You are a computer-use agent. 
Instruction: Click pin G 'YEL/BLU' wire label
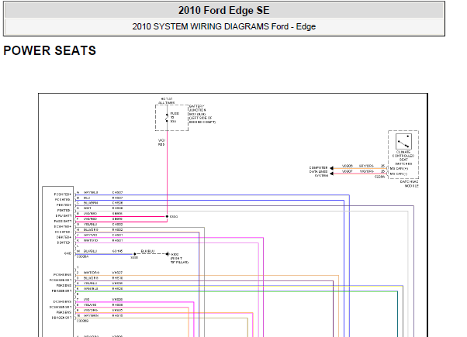pos(90,224)
